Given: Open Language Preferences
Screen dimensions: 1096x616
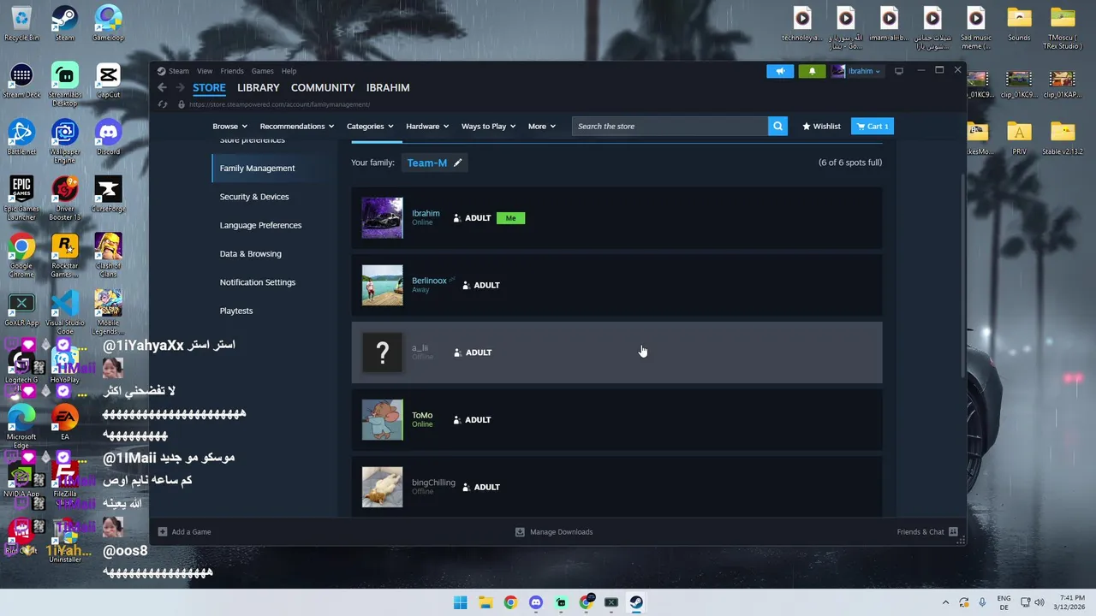Looking at the screenshot, I should [260, 225].
